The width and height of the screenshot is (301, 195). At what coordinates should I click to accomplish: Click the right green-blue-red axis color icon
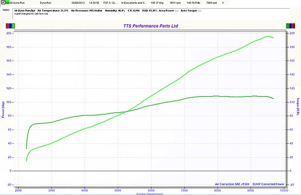pos(291,26)
